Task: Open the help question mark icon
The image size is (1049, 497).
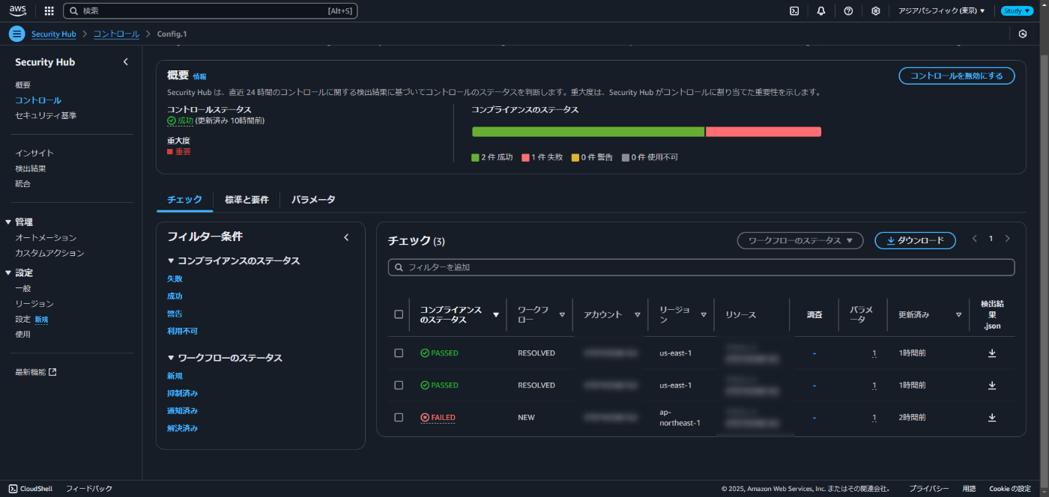Action: [x=848, y=10]
